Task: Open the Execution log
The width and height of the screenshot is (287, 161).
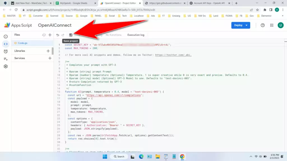Action: [136, 35]
